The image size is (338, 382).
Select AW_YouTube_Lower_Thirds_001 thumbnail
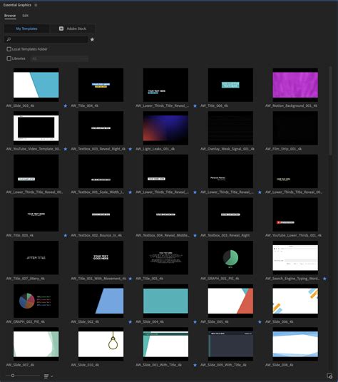[295, 215]
